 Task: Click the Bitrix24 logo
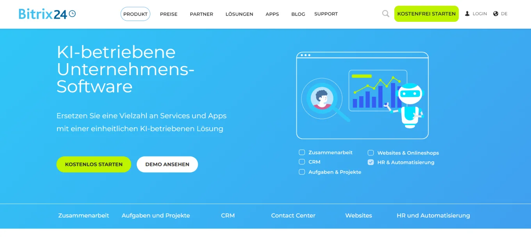(47, 14)
